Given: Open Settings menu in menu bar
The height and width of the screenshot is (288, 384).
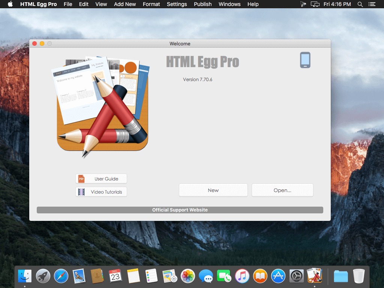Looking at the screenshot, I should point(177,4).
